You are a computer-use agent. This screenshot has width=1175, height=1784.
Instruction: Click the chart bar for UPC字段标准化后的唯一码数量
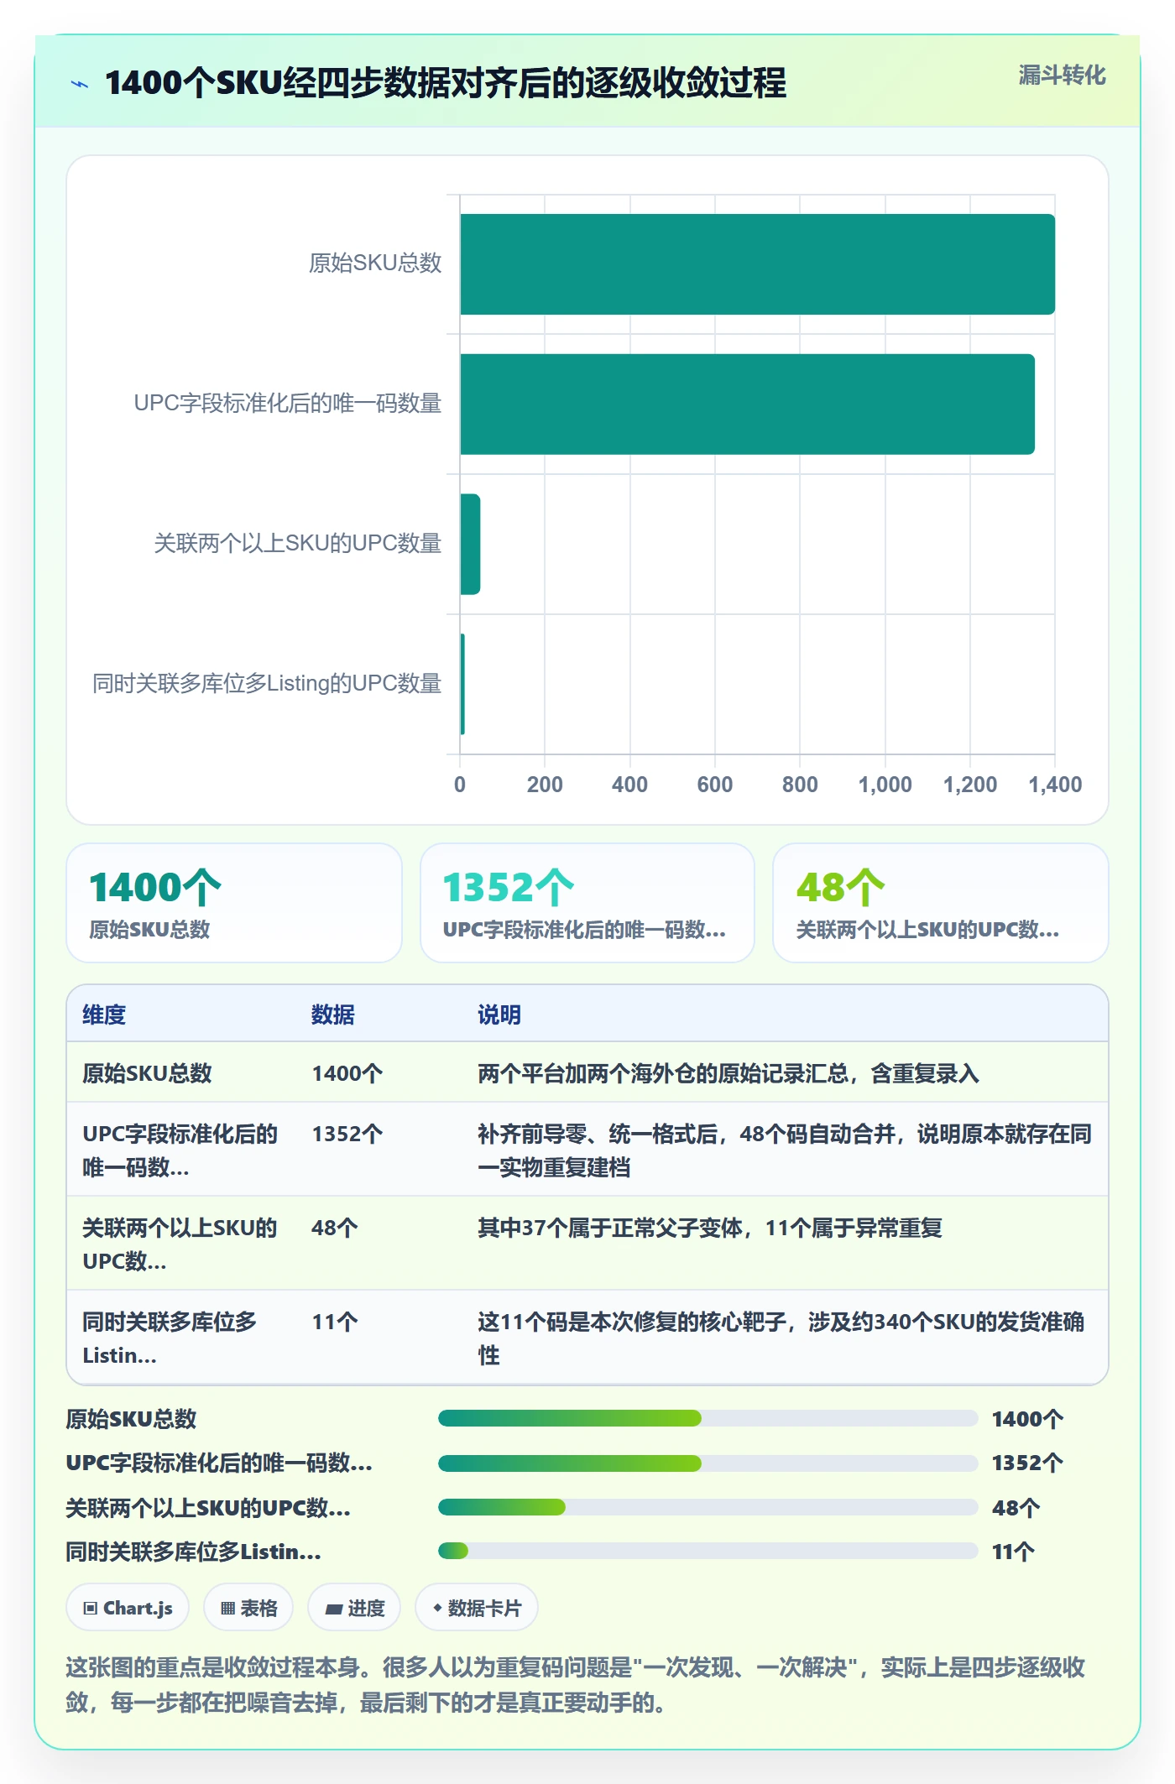point(747,404)
